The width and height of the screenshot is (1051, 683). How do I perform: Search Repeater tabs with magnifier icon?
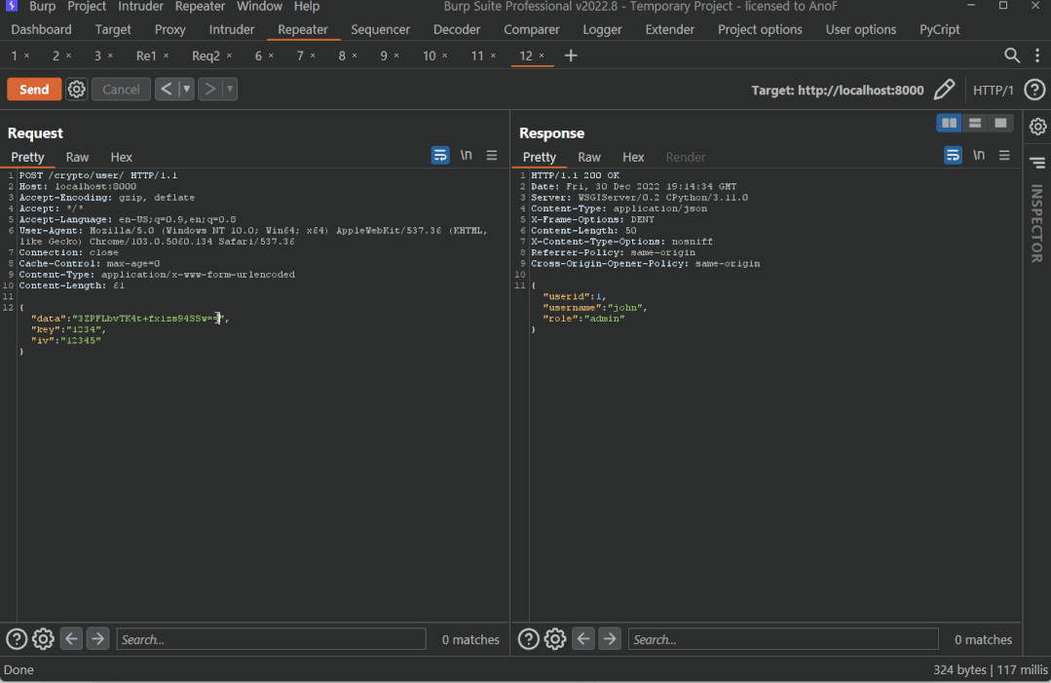click(x=1012, y=56)
